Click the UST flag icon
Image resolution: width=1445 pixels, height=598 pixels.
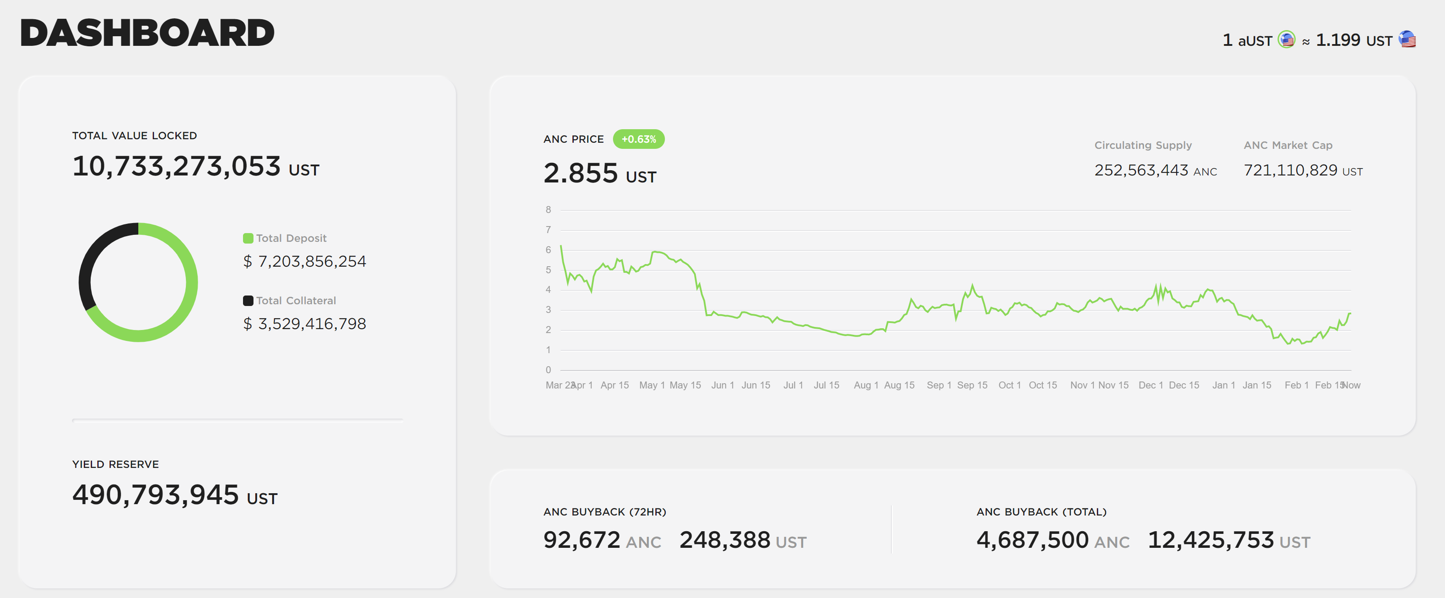coord(1407,40)
